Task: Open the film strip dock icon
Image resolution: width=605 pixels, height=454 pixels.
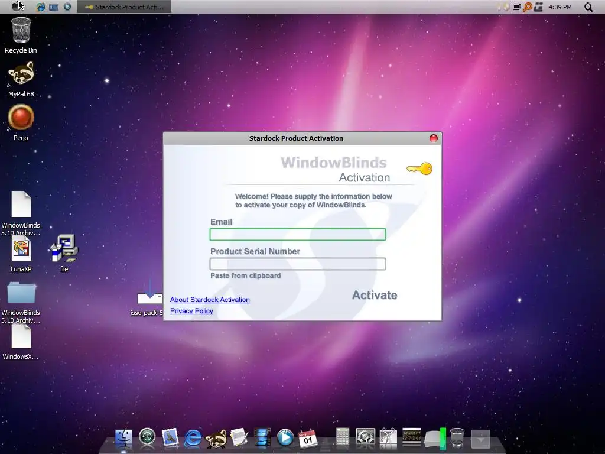Action: [262, 438]
